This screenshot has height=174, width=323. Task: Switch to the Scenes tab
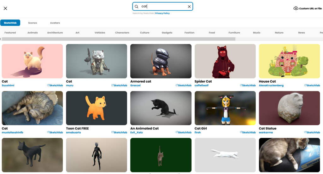(x=32, y=23)
